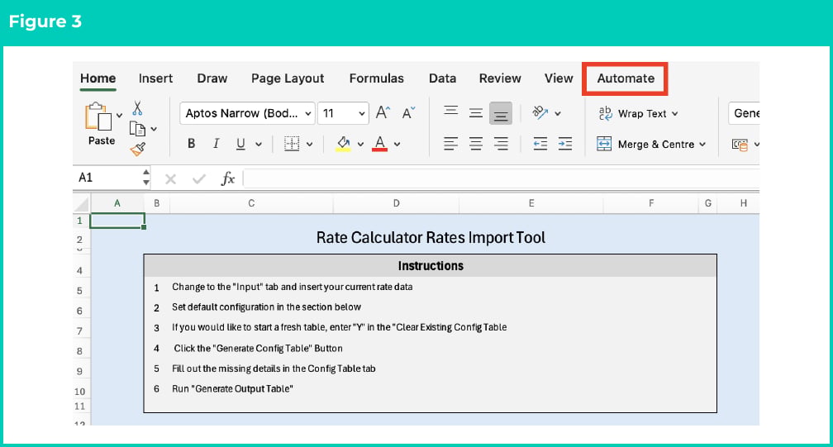Screen dimensions: 833x447
Task: Select row 5 header
Action: (x=81, y=290)
